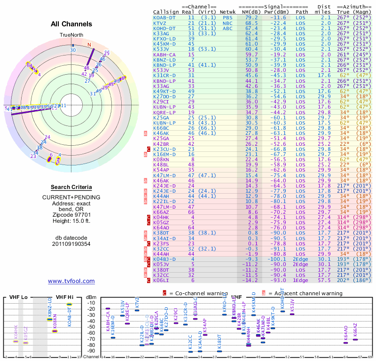Click the KOAB-DT signal bar in VHF Hi chart

(69, 305)
